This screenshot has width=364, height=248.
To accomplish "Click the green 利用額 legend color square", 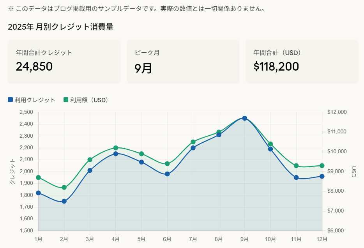I will click(x=66, y=100).
